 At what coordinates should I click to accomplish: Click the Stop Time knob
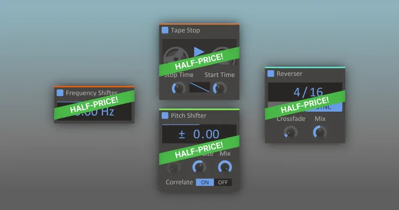[178, 88]
